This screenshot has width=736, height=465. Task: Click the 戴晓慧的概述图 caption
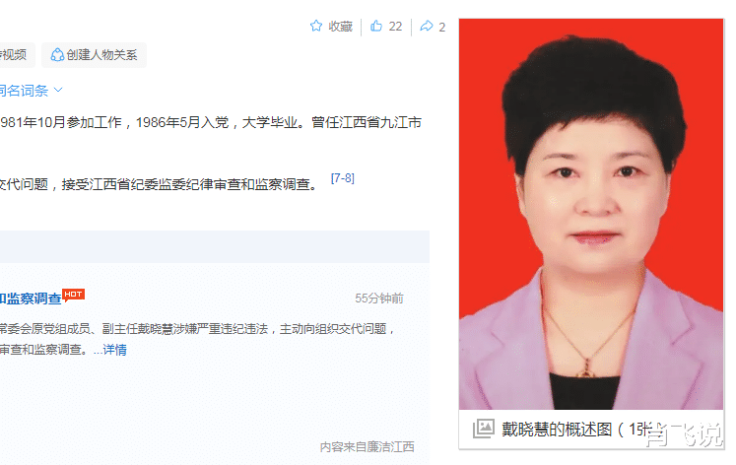point(557,429)
